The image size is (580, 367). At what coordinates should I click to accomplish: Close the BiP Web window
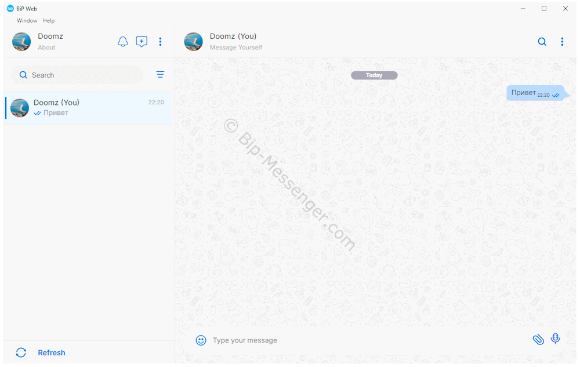click(x=565, y=9)
